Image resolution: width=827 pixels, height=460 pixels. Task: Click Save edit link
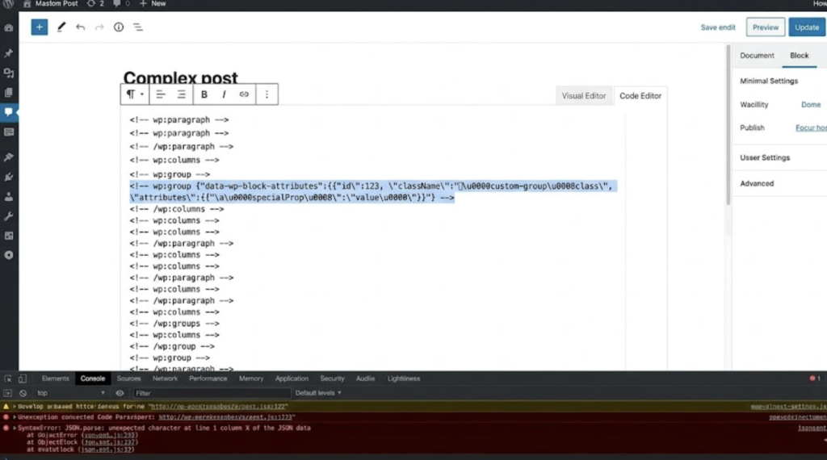pos(717,27)
